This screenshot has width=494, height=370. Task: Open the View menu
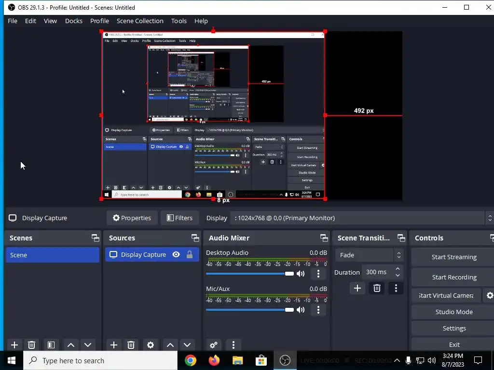click(x=50, y=21)
